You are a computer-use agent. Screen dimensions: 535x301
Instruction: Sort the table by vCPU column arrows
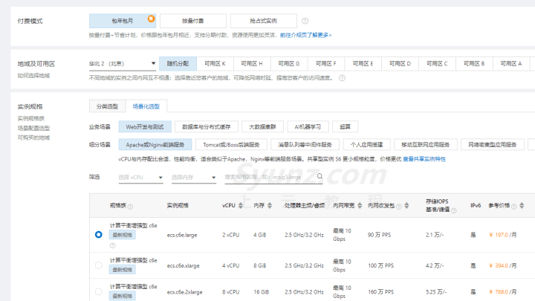point(241,205)
